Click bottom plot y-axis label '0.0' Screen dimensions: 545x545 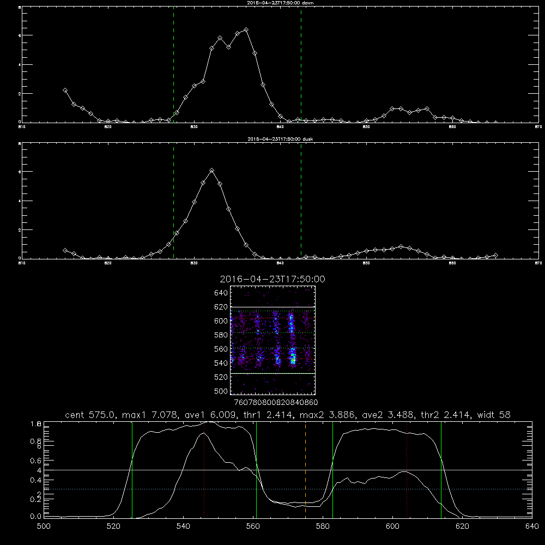pos(36,517)
